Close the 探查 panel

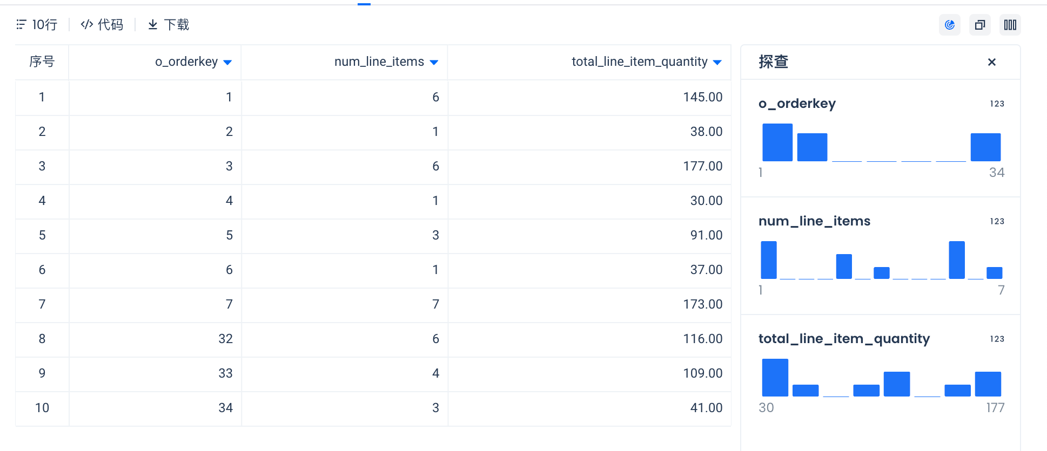(991, 62)
